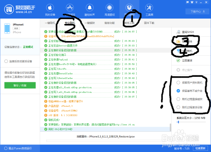Click the download arrow icon in 下载中心

point(204,11)
